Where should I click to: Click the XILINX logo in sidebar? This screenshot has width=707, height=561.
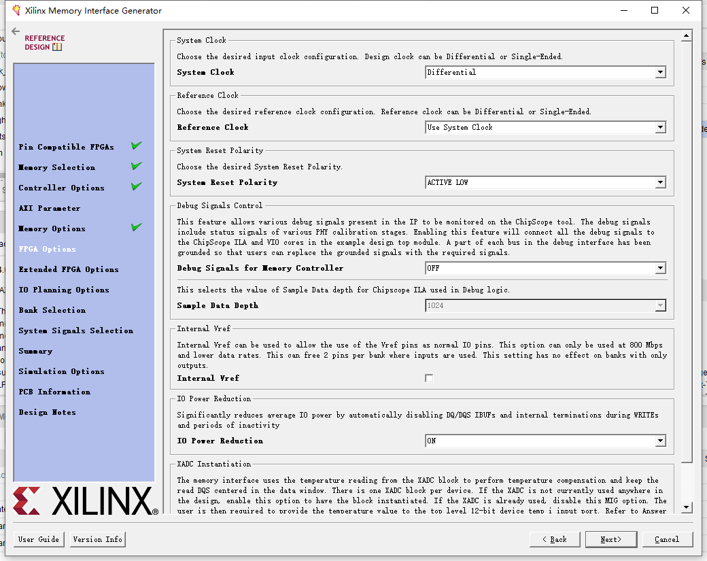pyautogui.click(x=86, y=500)
